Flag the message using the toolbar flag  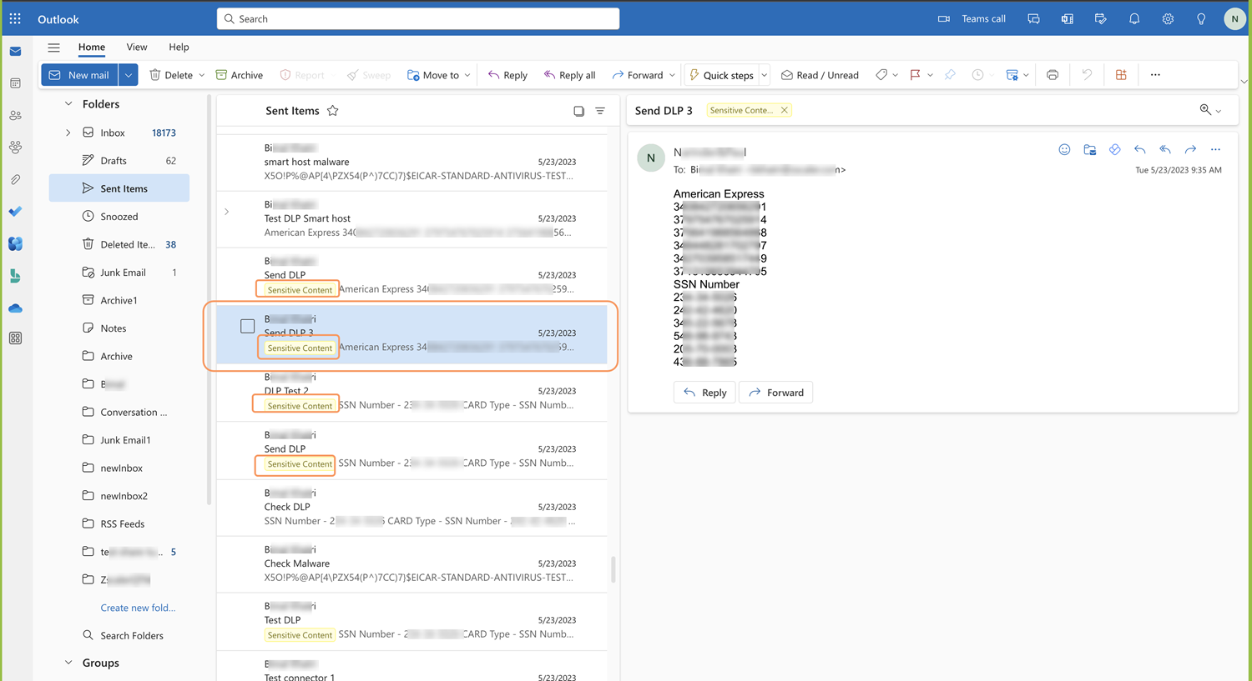[916, 74]
